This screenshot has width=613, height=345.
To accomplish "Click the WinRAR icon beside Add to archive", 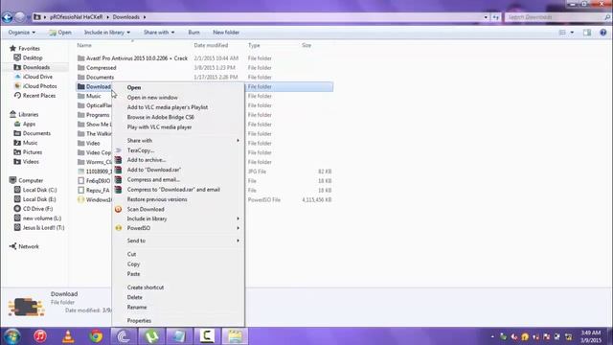I will click(x=118, y=160).
